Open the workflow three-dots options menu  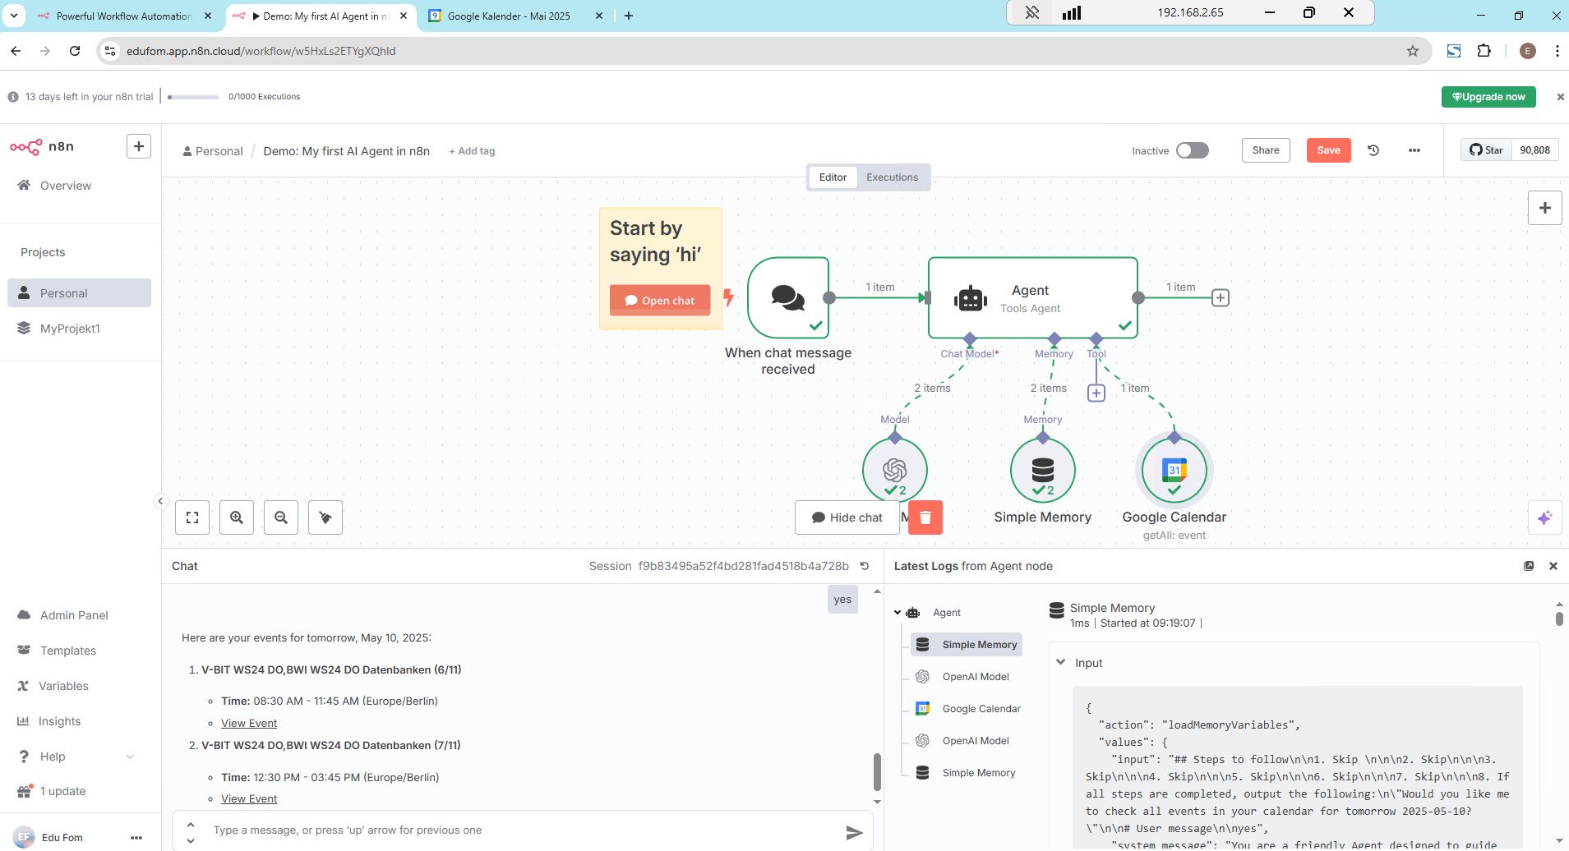pos(1414,150)
